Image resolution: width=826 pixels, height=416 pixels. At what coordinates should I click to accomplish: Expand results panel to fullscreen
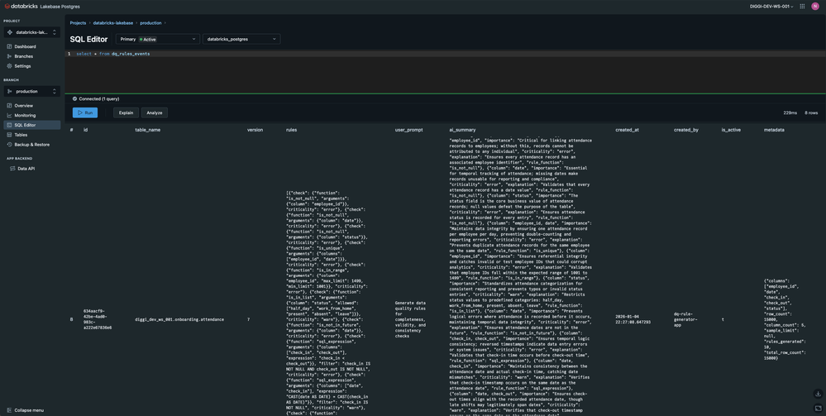tap(818, 408)
